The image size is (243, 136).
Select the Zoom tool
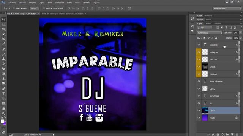point(3,114)
